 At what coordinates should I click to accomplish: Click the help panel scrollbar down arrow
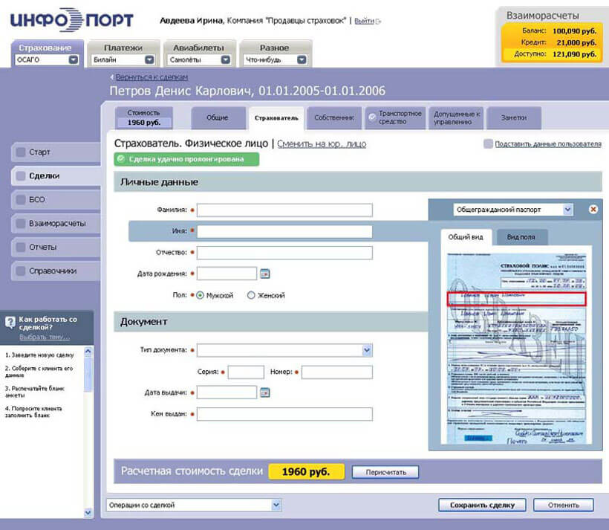tap(88, 511)
